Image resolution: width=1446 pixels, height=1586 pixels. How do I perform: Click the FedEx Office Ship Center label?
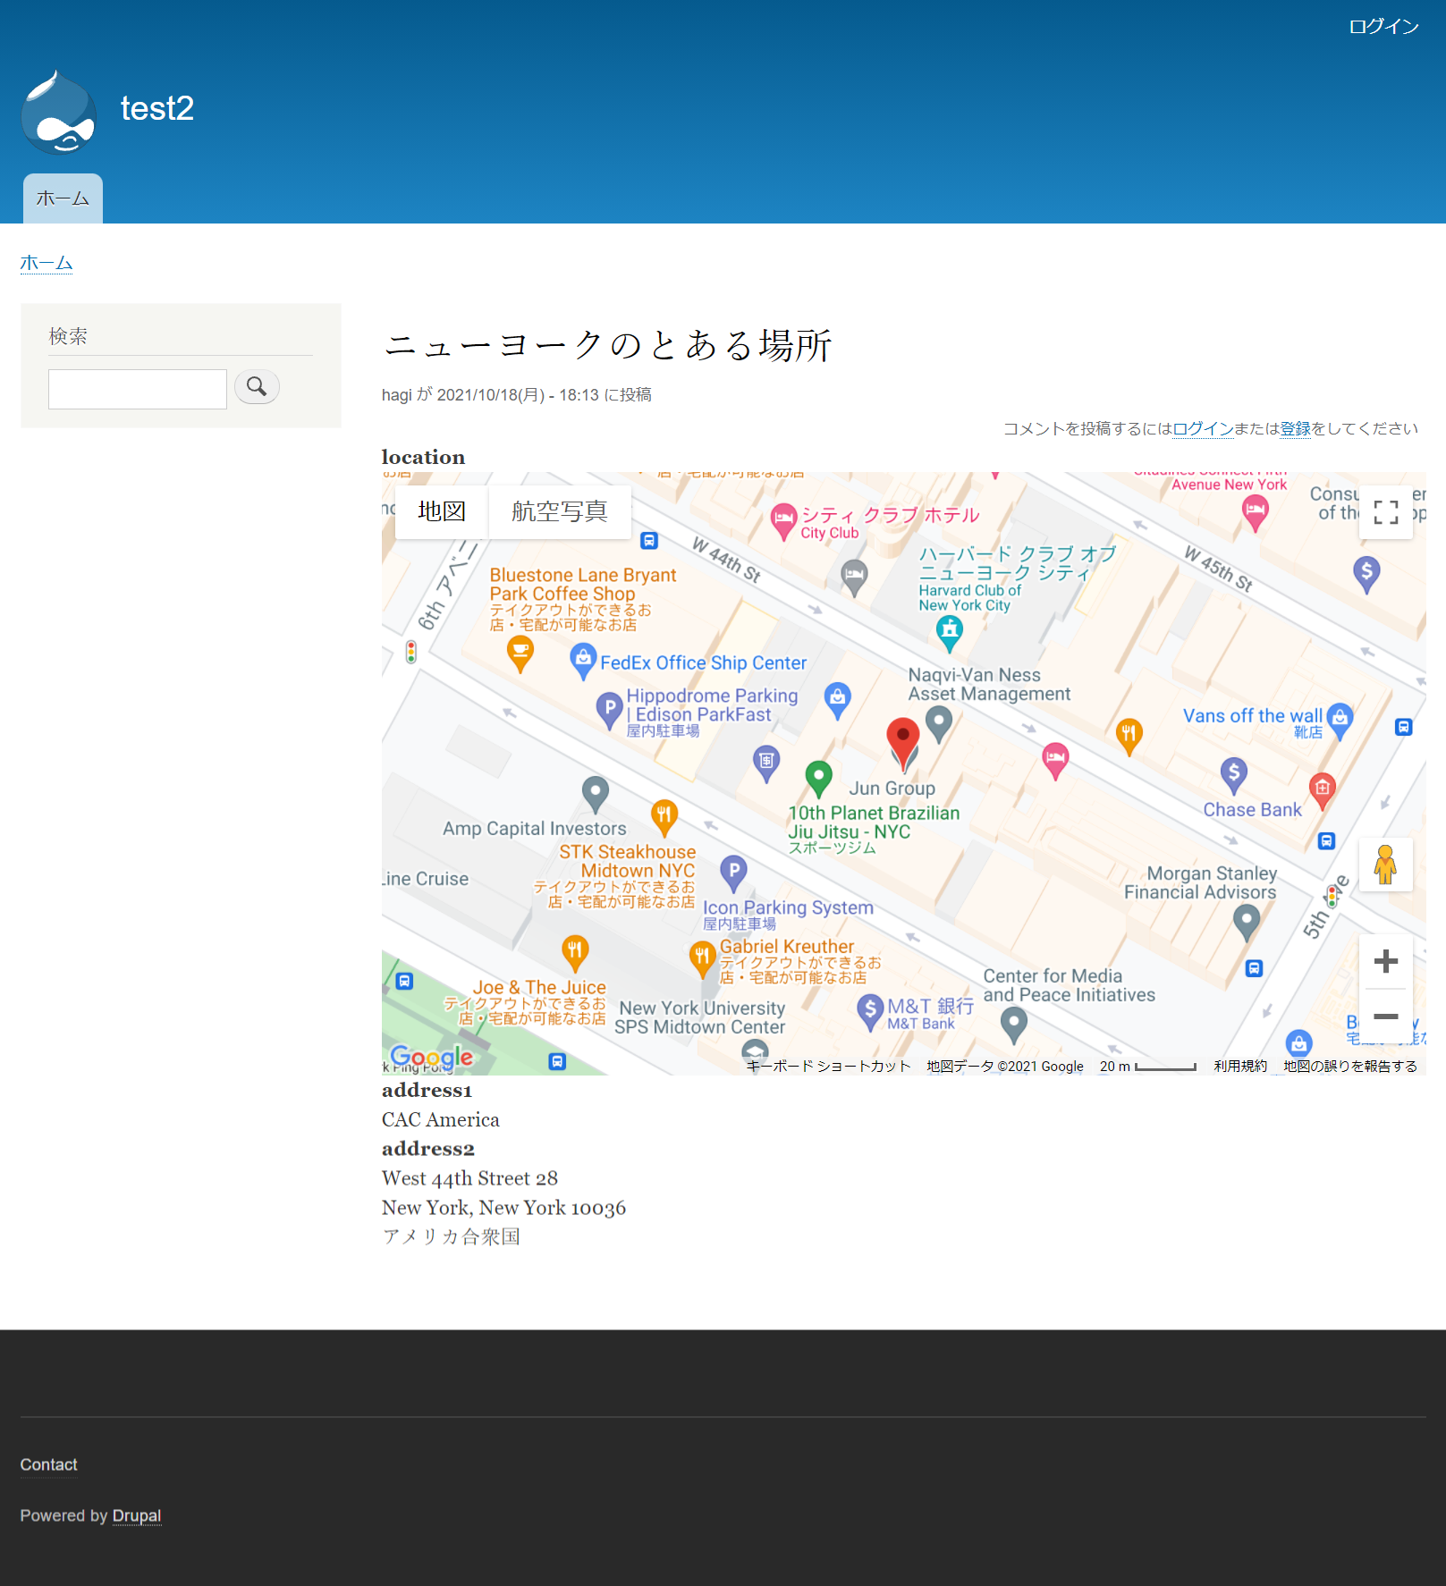(704, 662)
